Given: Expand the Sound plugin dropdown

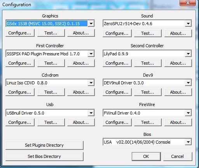Looking at the screenshot, I should [x=188, y=24].
